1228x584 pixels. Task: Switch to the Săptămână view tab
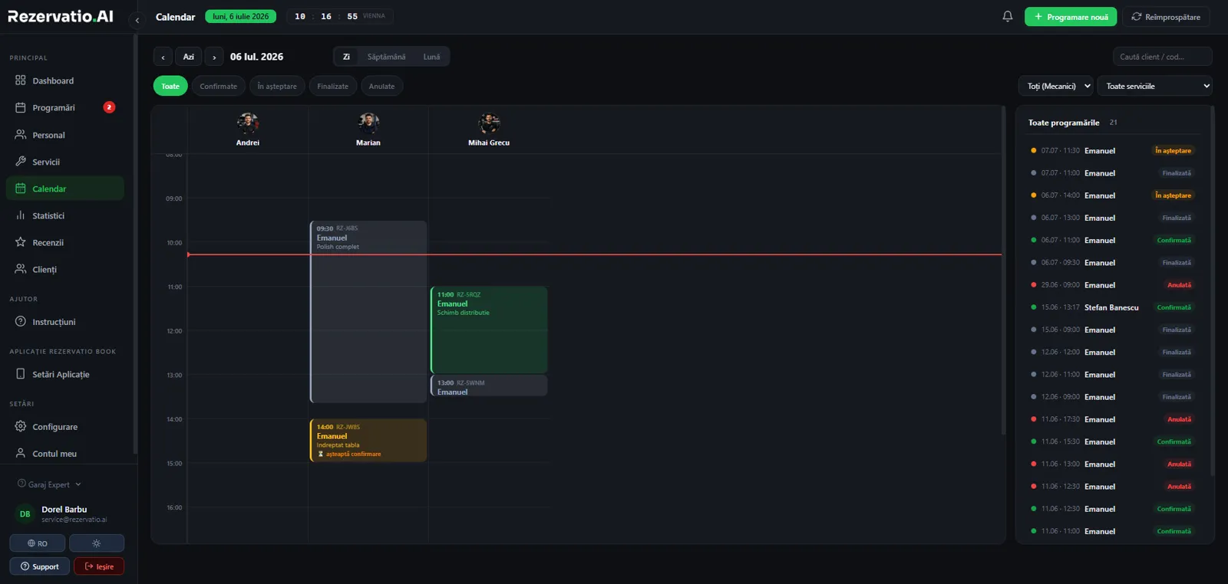coord(386,57)
